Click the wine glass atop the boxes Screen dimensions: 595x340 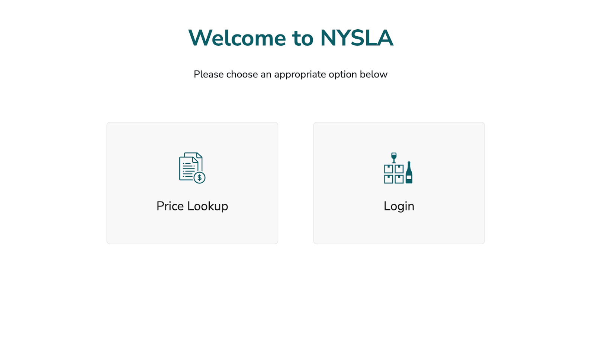pyautogui.click(x=394, y=157)
